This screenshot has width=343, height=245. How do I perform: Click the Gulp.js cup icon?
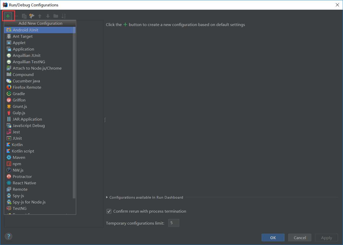[9, 113]
